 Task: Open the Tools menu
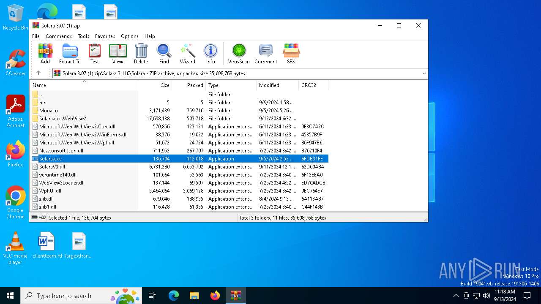point(83,36)
